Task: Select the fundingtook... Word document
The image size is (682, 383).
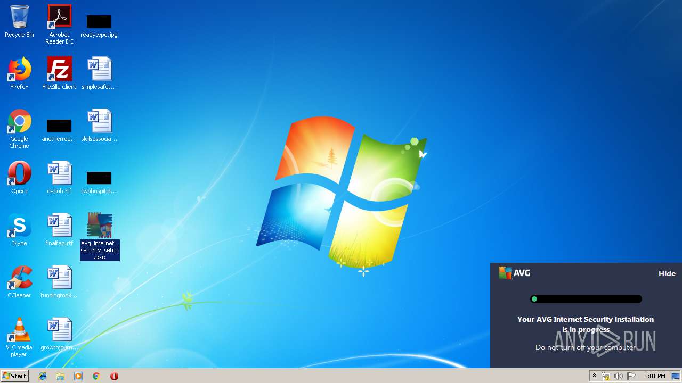Action: coord(59,282)
